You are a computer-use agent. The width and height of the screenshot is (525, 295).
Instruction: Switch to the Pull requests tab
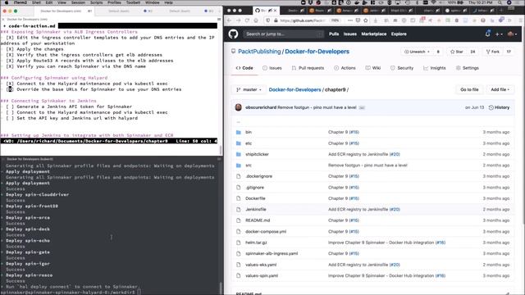coord(308,68)
